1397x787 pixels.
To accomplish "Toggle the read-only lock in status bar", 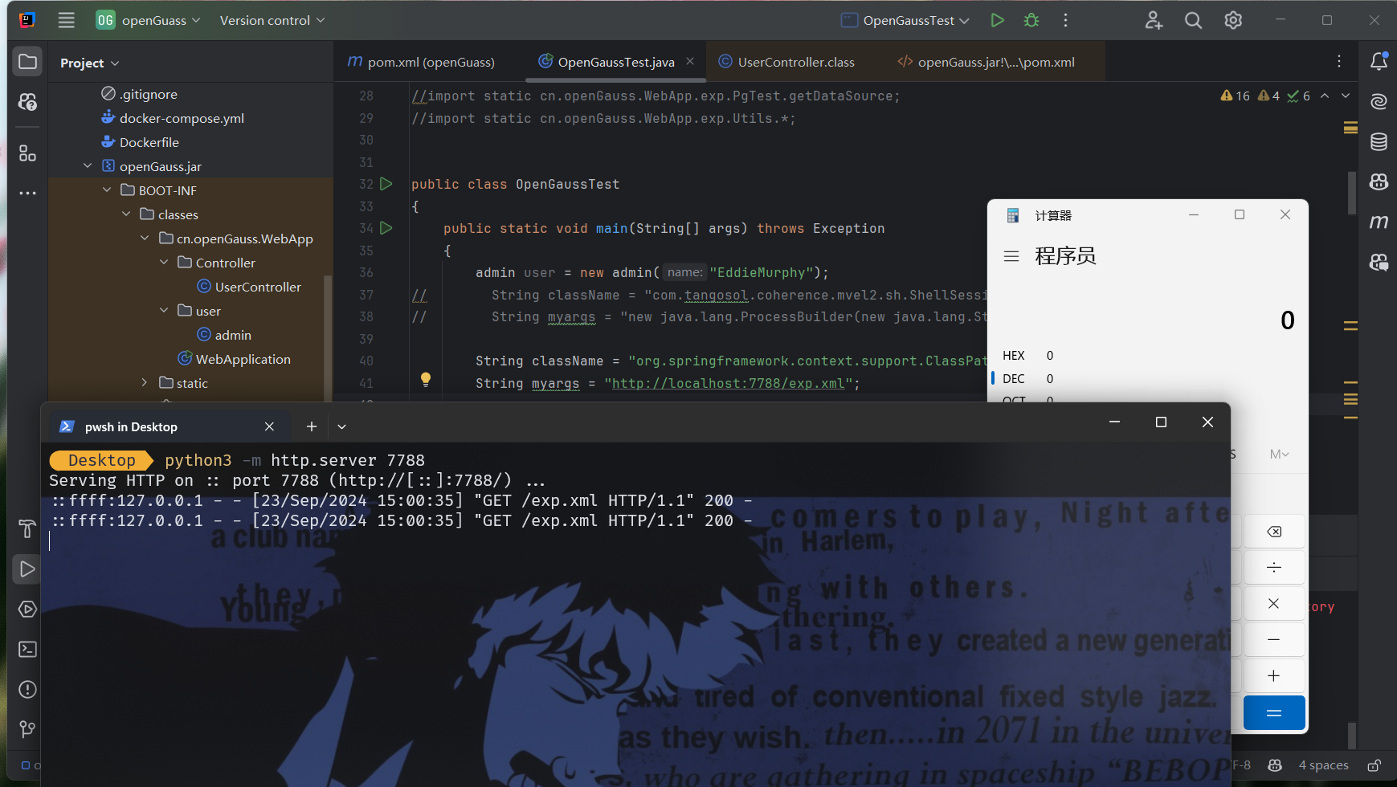I will pos(1375,765).
